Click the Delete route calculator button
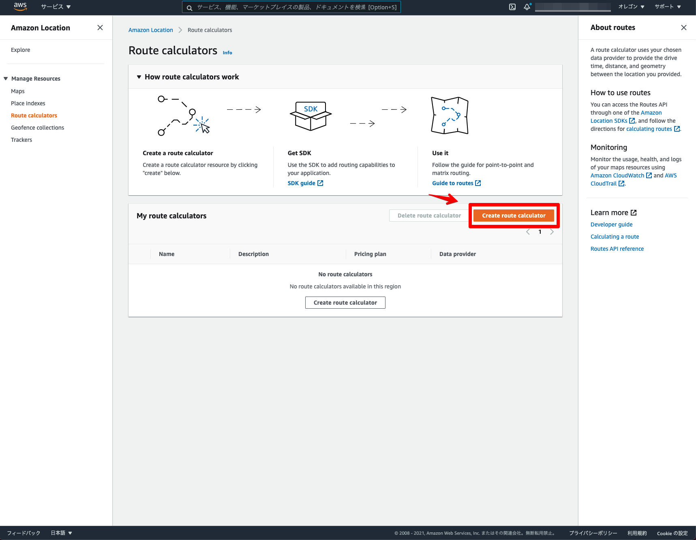This screenshot has height=540, width=696. [429, 216]
